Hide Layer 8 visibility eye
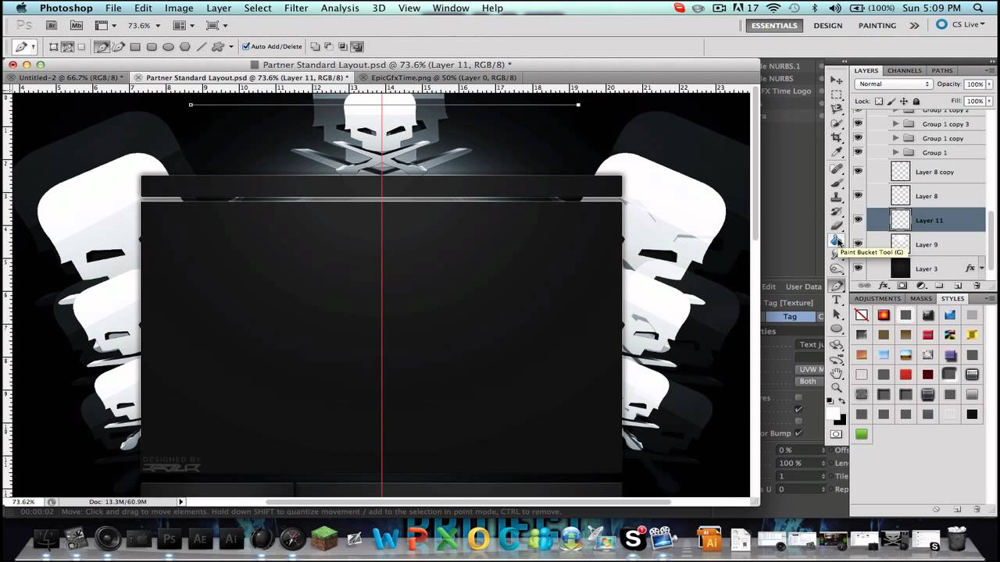Viewport: 1000px width, 562px height. click(x=859, y=196)
